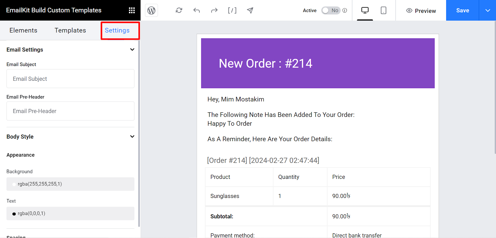Click the 'Quantity' table header cell
Image resolution: width=496 pixels, height=238 pixels.
300,177
